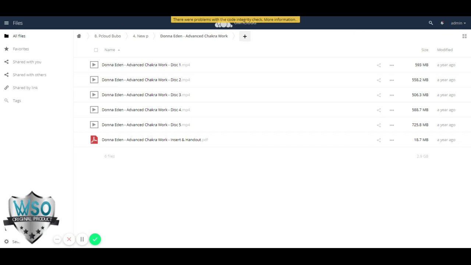
Task: Open the notifications bell icon
Action: 442,23
